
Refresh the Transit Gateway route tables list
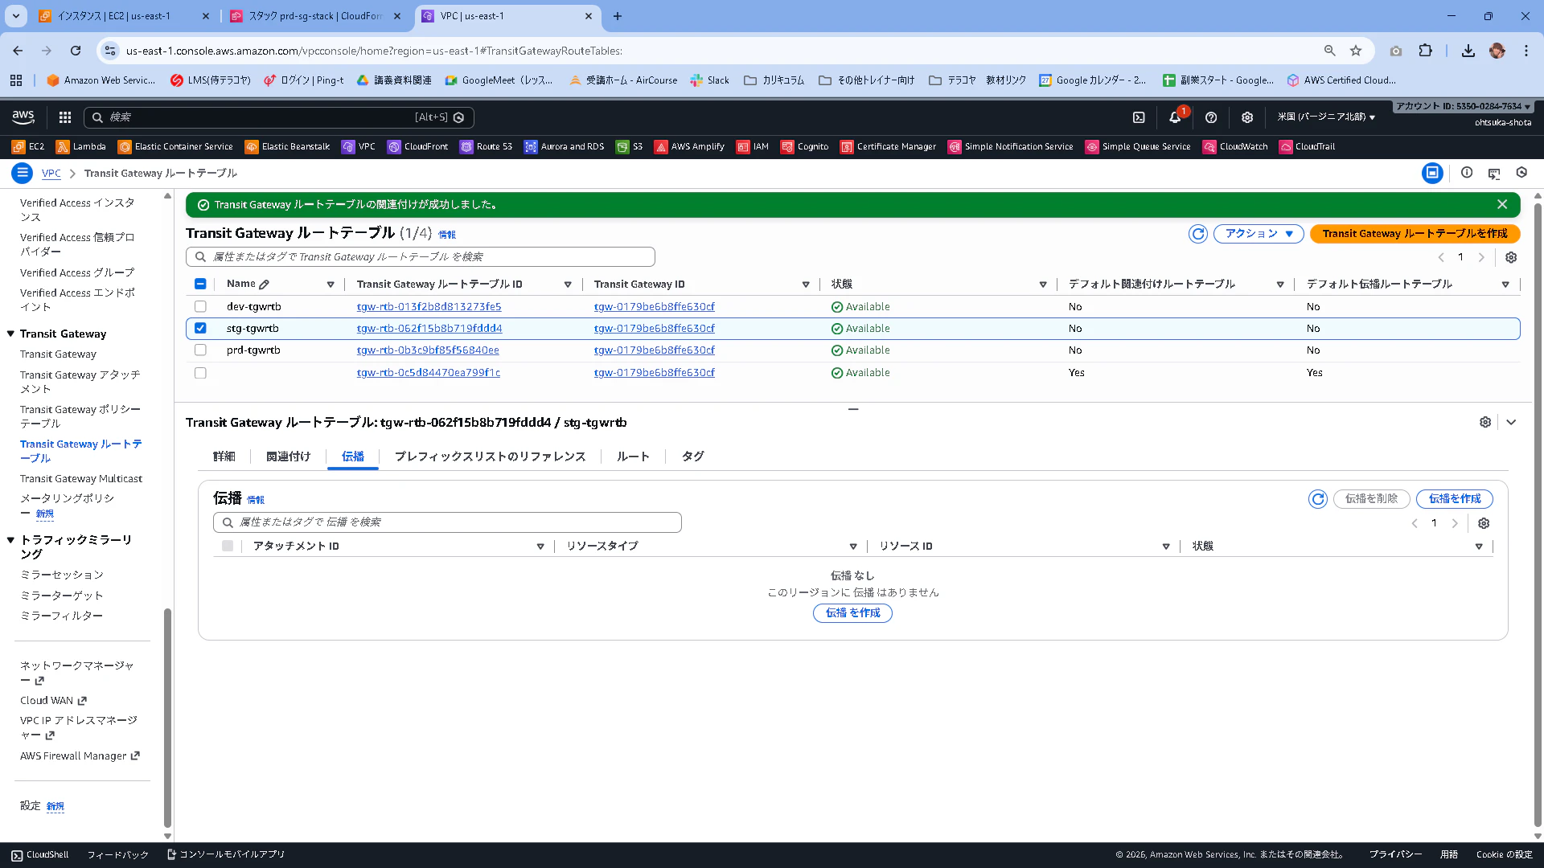coord(1198,234)
